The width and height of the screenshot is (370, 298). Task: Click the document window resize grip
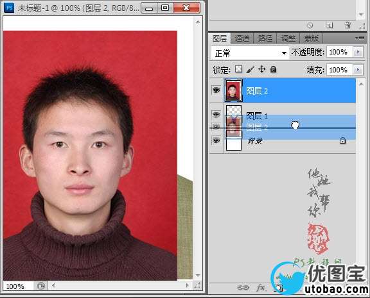pyautogui.click(x=197, y=286)
